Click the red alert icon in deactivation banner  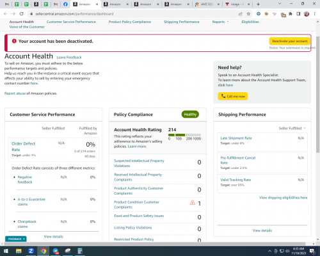(14, 41)
